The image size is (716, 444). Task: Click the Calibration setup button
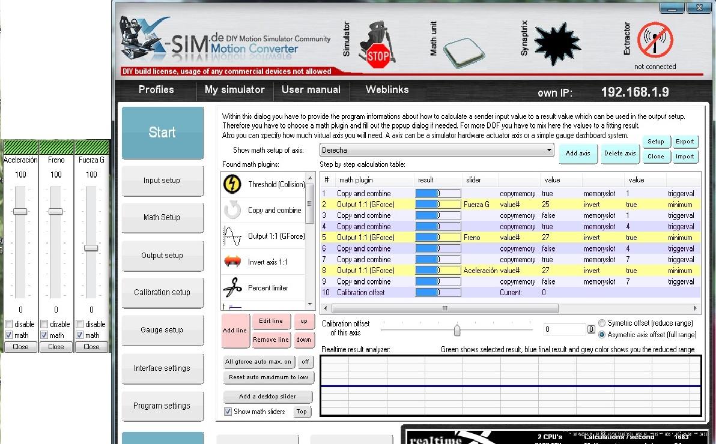tap(162, 293)
